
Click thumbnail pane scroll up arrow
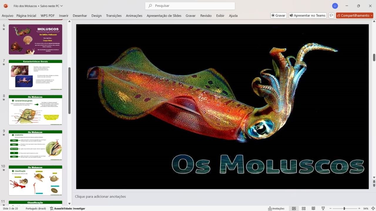coord(70,21)
